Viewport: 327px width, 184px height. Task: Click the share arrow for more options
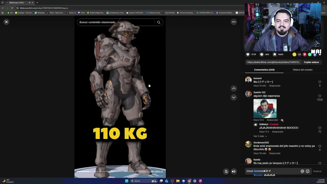[x=320, y=54]
